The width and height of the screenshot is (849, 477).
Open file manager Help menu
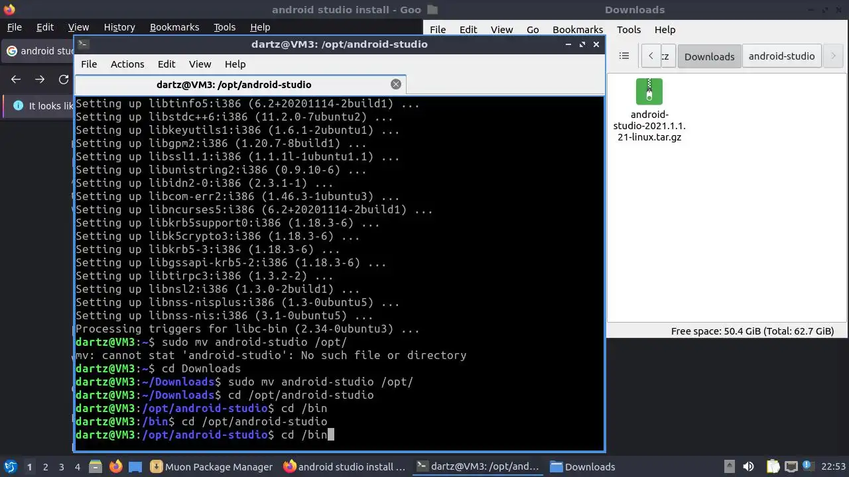click(x=665, y=30)
